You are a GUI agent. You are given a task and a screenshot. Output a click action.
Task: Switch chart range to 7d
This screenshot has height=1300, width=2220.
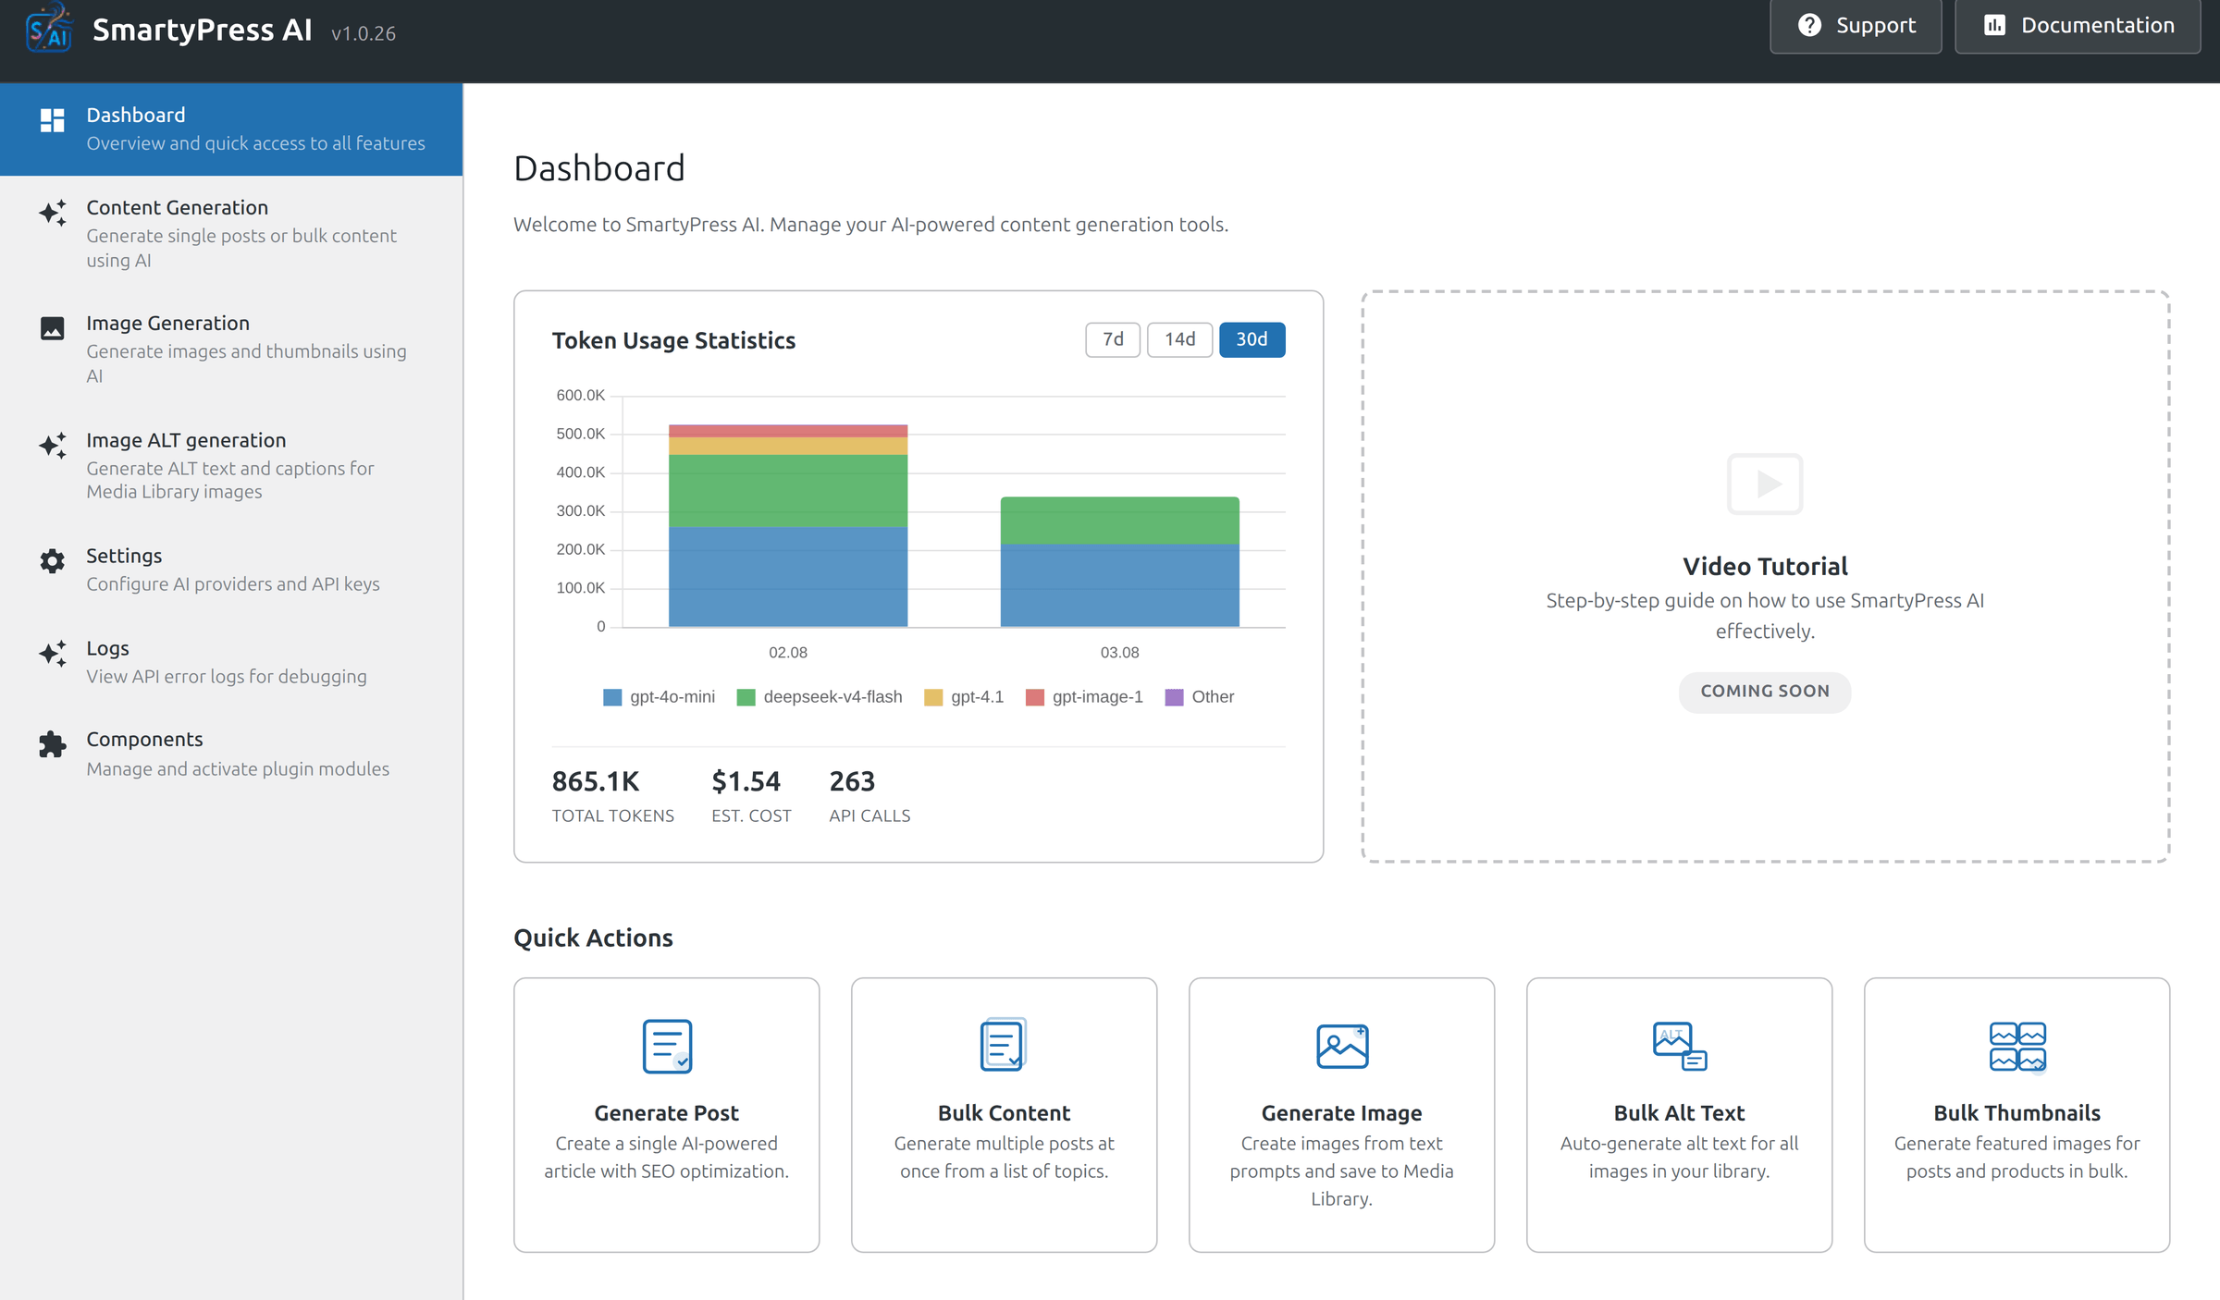(x=1113, y=339)
